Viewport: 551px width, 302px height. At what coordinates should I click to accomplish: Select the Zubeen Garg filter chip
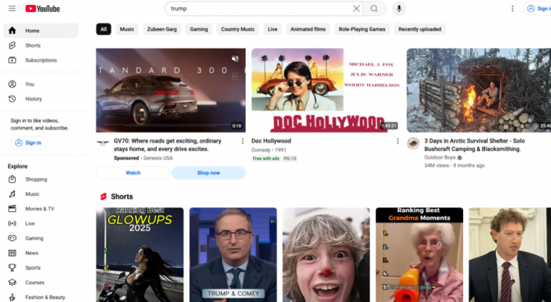(x=162, y=29)
